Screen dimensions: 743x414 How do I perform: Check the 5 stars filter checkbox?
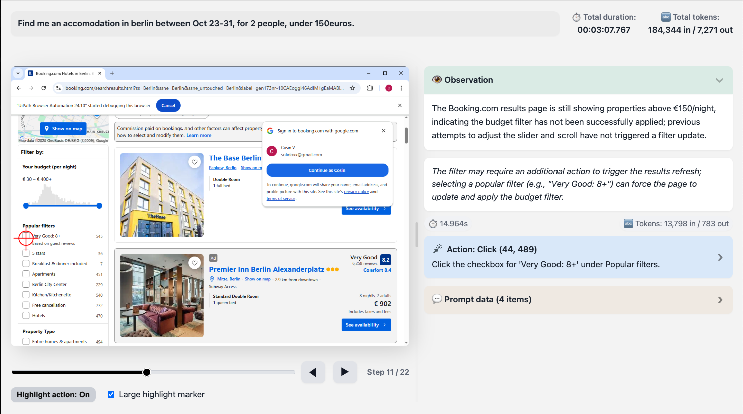[26, 253]
